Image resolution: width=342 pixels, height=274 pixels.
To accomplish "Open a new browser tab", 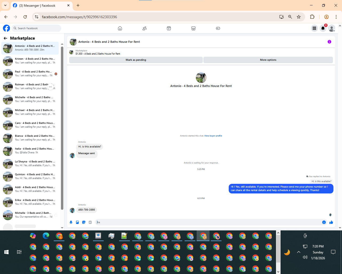I will click(78, 5).
